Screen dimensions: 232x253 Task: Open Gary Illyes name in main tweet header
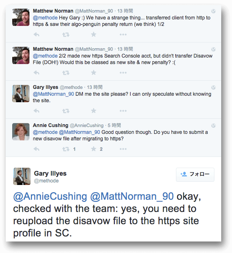click(x=50, y=173)
